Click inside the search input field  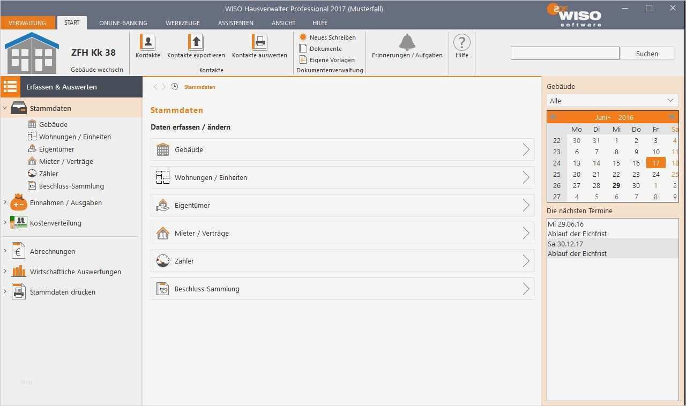click(564, 53)
